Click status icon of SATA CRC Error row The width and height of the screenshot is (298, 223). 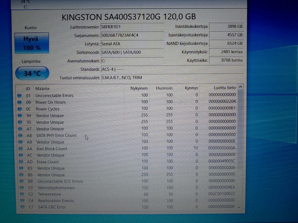pyautogui.click(x=22, y=207)
